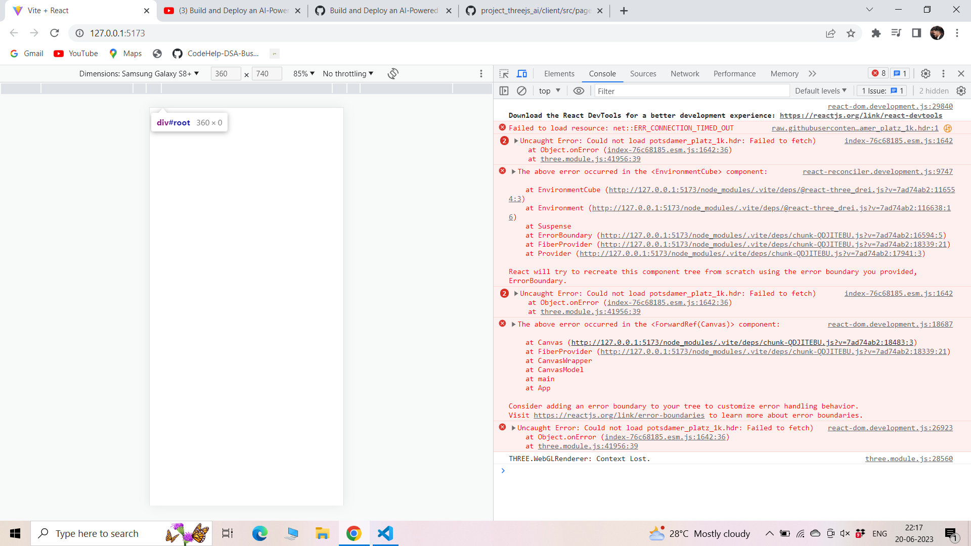This screenshot has width=971, height=546.
Task: Click the red error count badge
Action: (x=878, y=74)
